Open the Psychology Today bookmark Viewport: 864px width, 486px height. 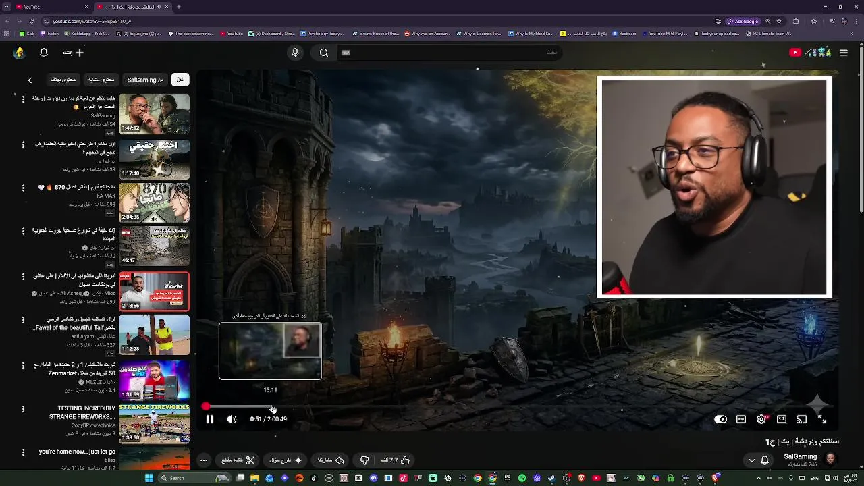tap(322, 34)
